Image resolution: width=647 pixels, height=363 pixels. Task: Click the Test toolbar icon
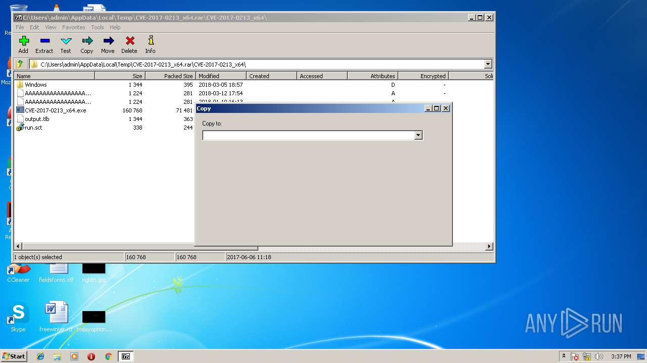coord(66,44)
